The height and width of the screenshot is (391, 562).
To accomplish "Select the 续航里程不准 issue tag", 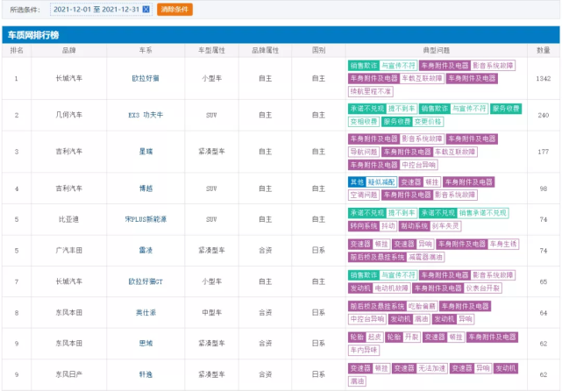I will [x=370, y=91].
